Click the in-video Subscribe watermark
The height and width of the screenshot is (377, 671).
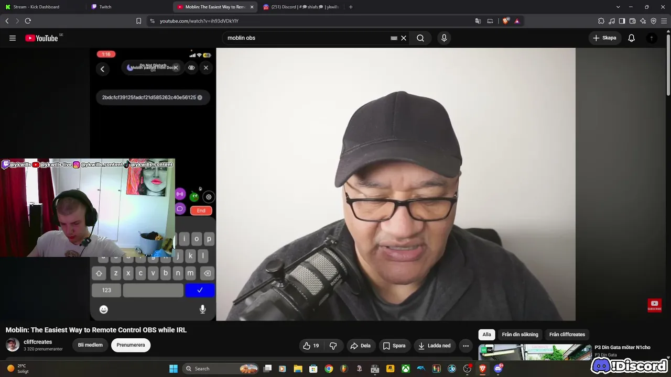654,305
